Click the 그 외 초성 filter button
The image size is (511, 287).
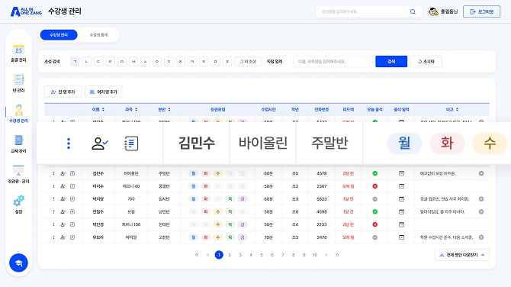click(x=248, y=61)
